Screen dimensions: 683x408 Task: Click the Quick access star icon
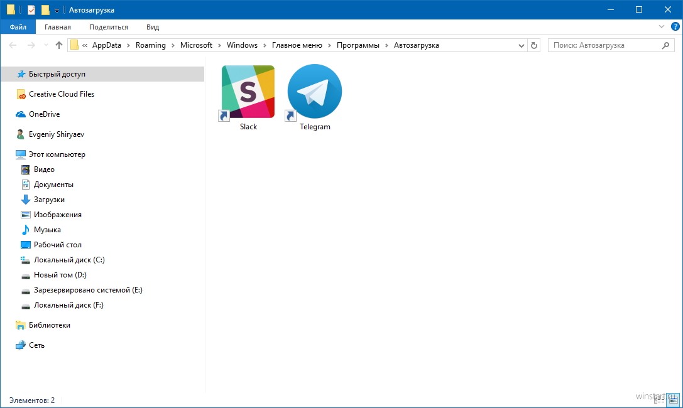(21, 74)
